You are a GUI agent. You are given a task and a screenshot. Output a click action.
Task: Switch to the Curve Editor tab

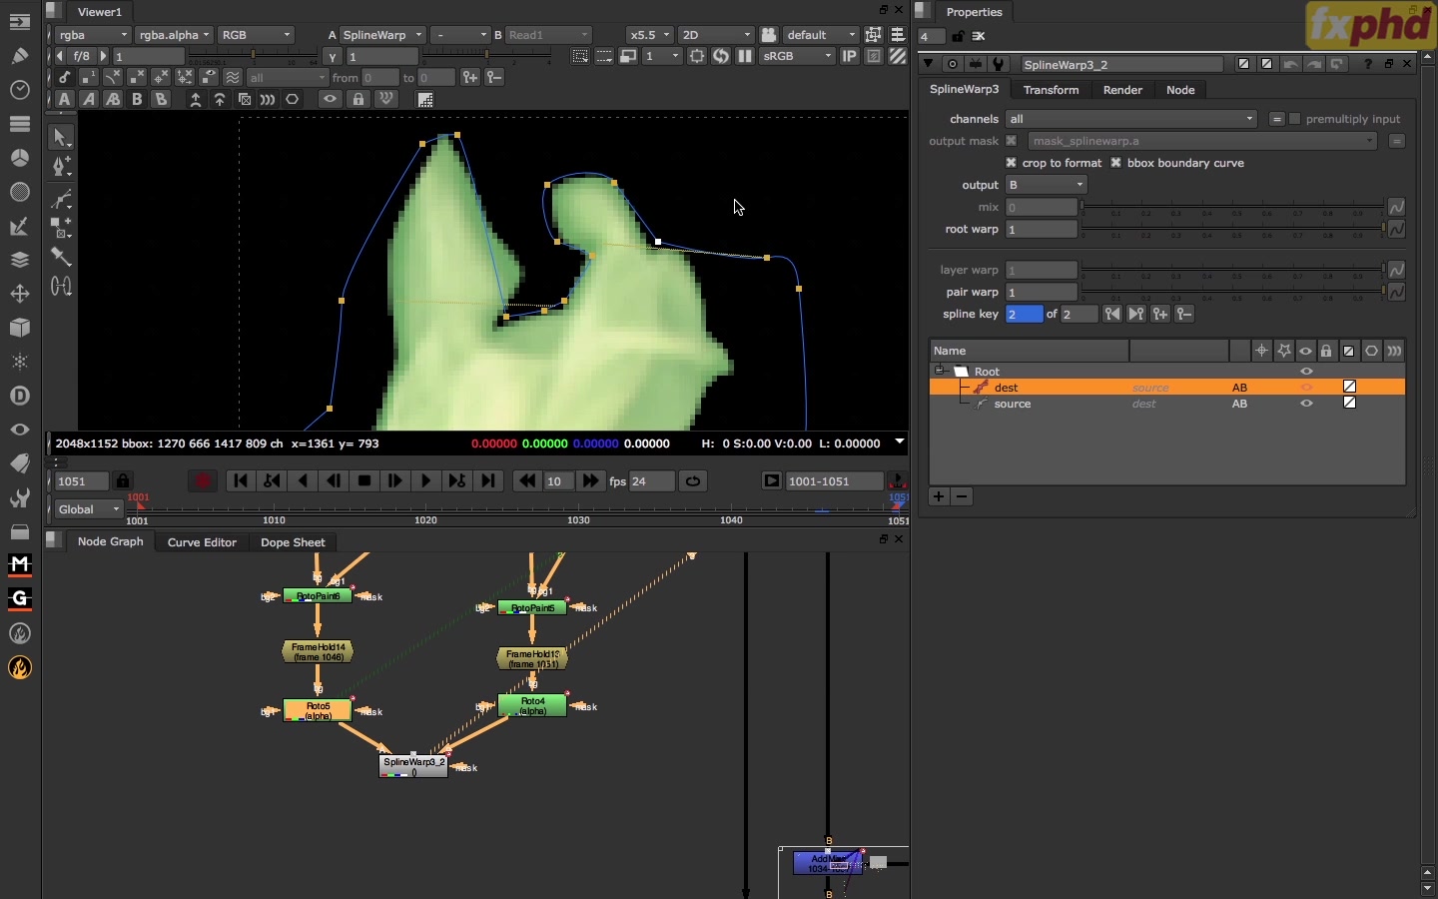202,542
